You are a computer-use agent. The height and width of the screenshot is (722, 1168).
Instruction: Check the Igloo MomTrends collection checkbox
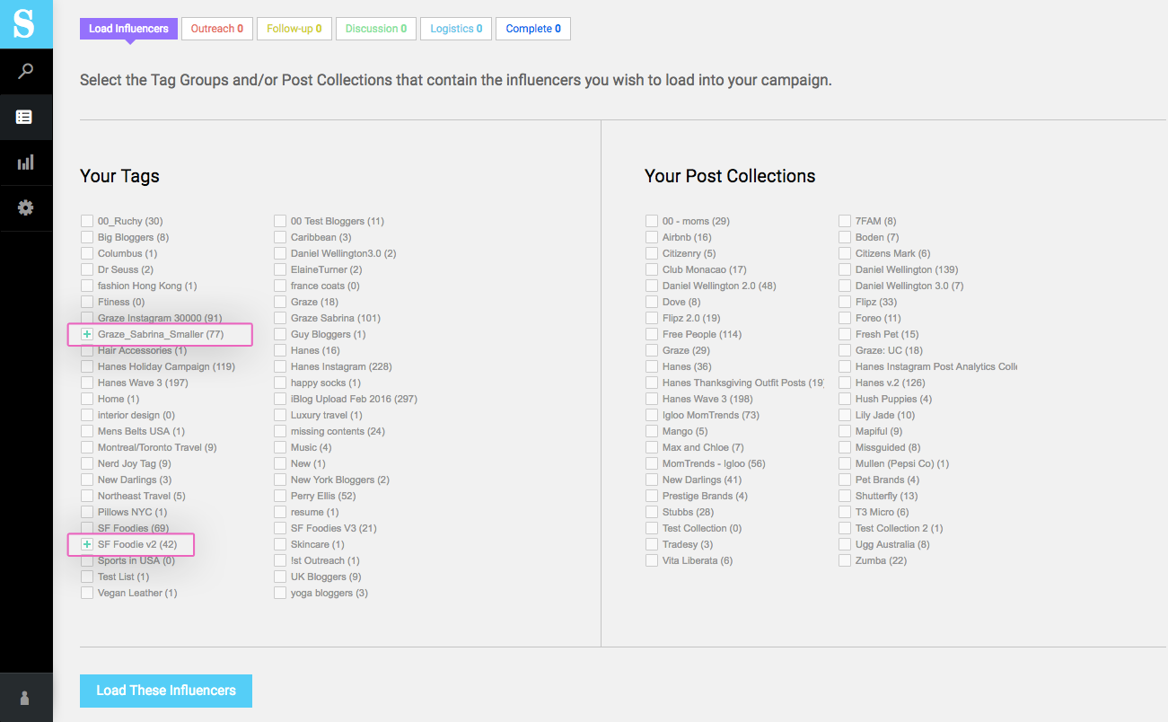pyautogui.click(x=652, y=415)
